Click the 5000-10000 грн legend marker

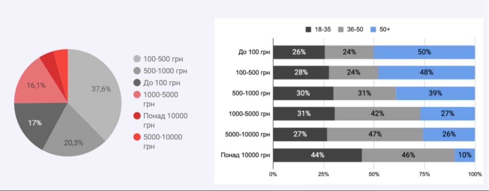click(x=137, y=137)
